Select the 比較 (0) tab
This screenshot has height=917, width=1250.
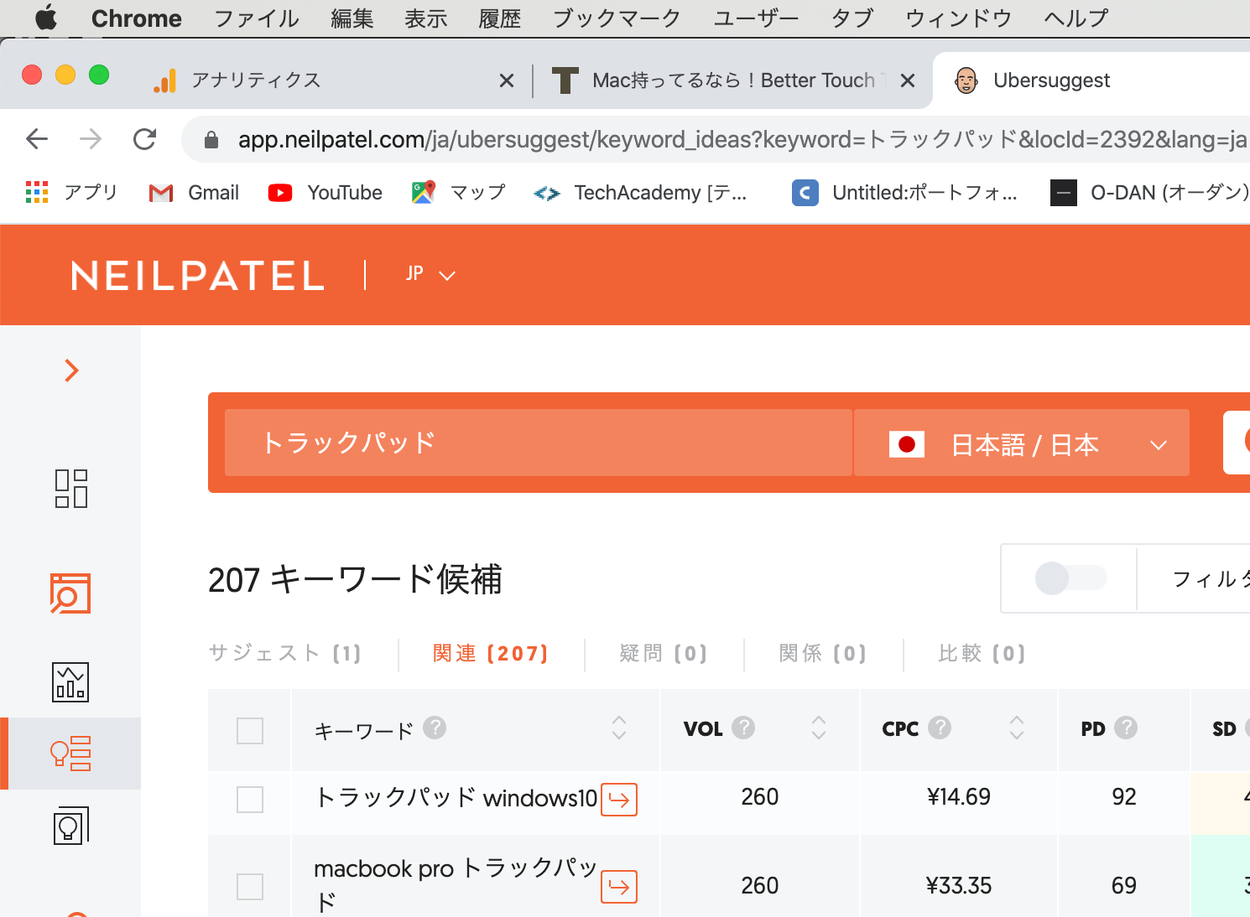tap(982, 653)
